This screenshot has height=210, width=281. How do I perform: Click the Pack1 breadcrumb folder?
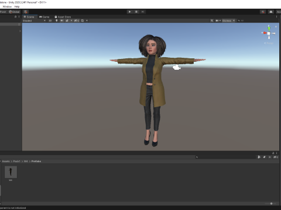click(x=16, y=161)
